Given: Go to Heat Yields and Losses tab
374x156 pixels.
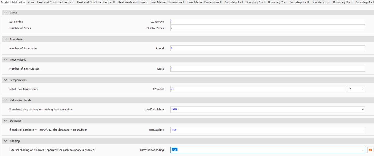Looking at the screenshot, I should 132,2.
